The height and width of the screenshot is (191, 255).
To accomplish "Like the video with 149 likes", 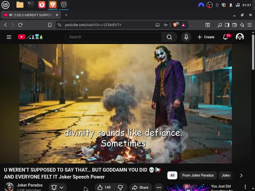I will coord(104,188).
